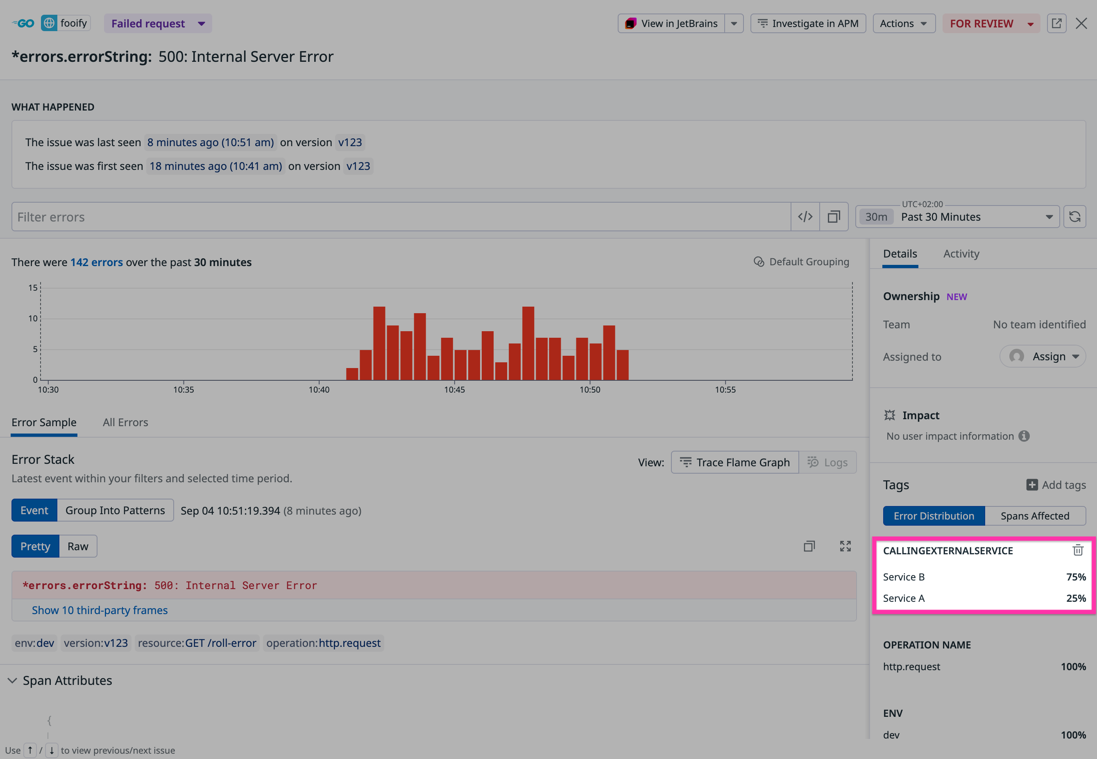Switch tags view to Spans Affected
The width and height of the screenshot is (1097, 759).
tap(1035, 515)
